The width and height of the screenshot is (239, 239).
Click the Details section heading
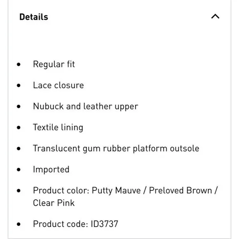coord(34,17)
